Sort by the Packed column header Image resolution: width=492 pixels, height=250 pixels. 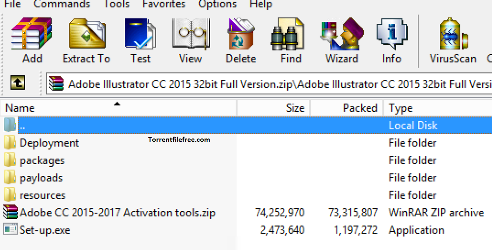[347, 108]
